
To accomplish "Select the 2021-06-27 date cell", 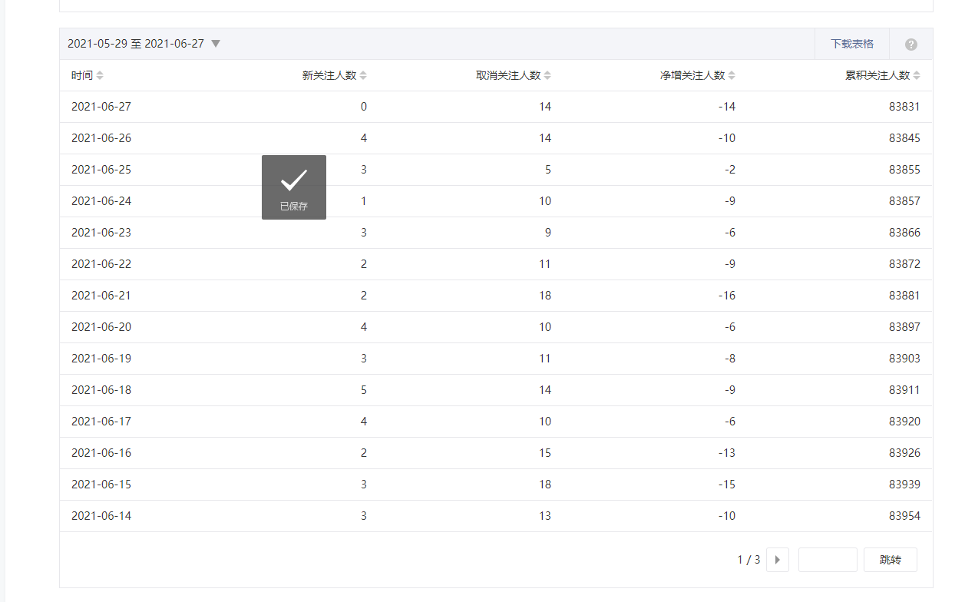I will pos(101,107).
